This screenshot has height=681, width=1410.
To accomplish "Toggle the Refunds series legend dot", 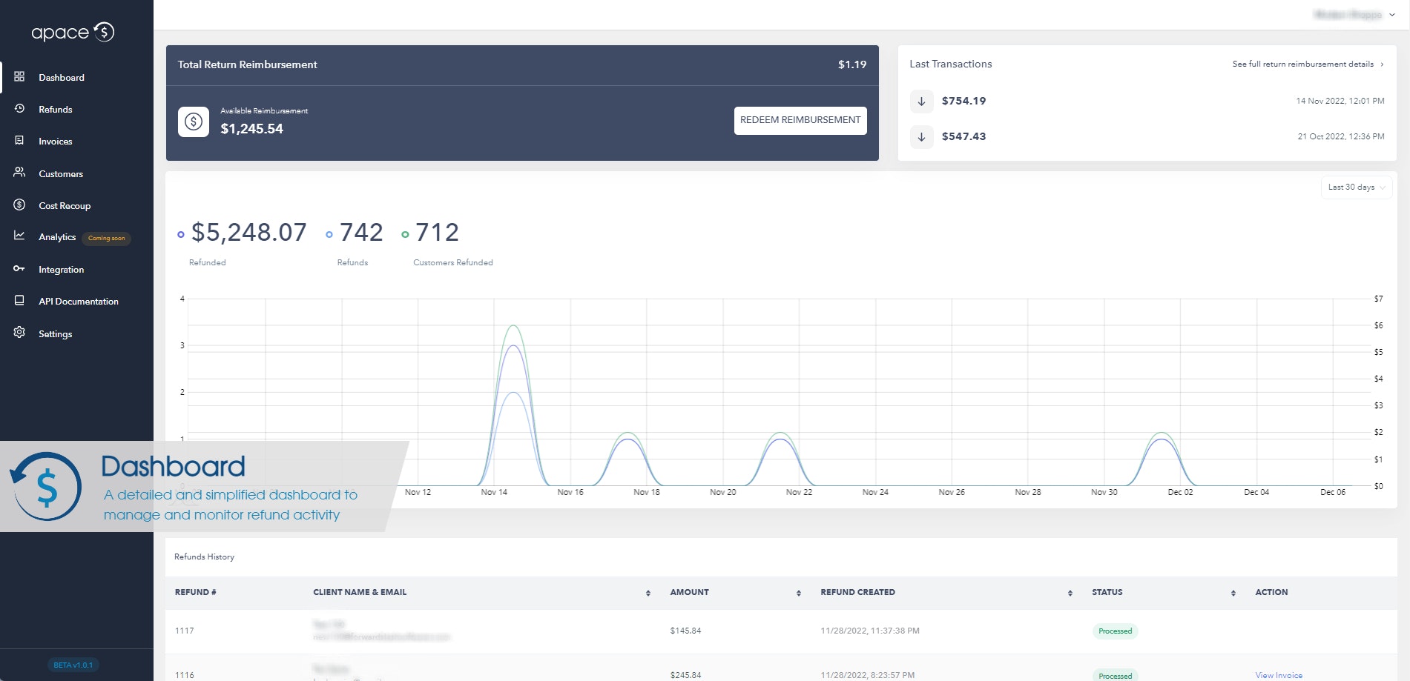I will 329,235.
